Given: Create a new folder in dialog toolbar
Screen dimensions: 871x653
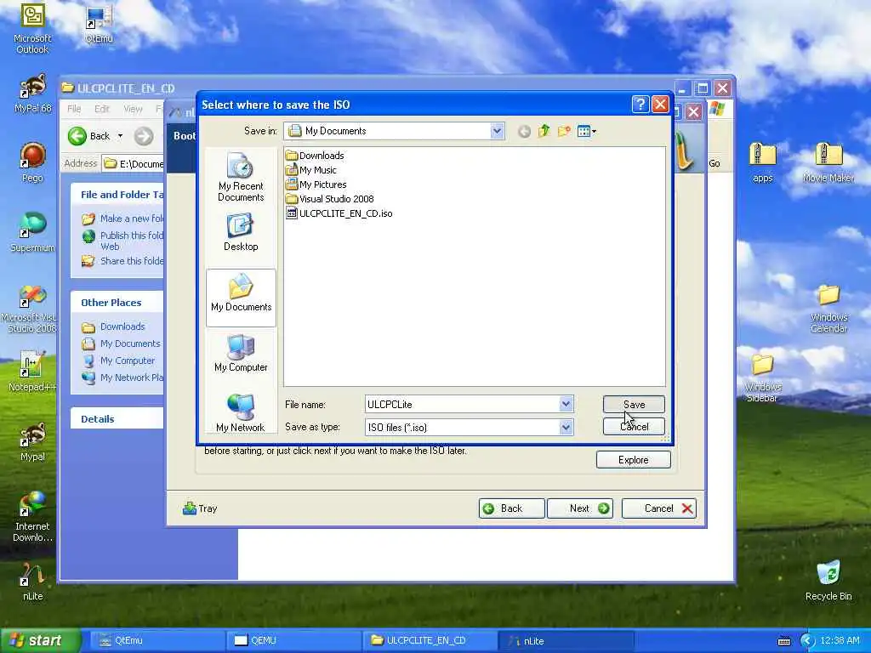Looking at the screenshot, I should coord(564,131).
